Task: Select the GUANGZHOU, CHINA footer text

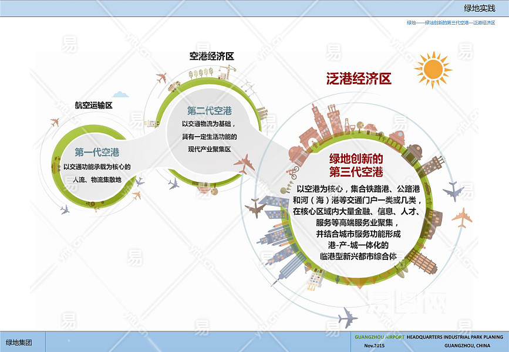Action: pos(467,346)
